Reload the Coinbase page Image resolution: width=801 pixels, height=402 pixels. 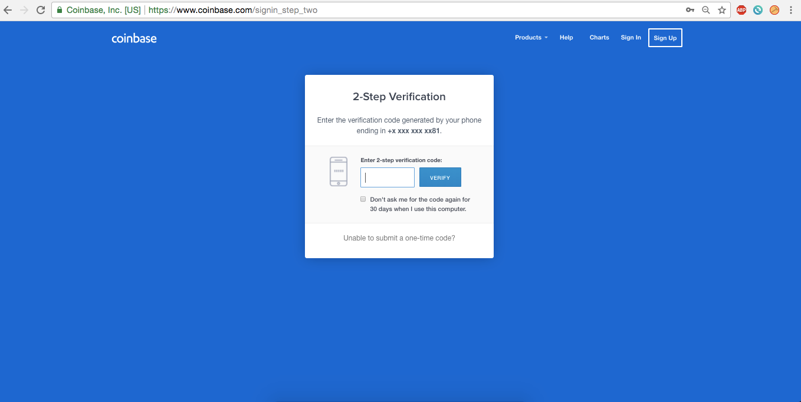[41, 10]
